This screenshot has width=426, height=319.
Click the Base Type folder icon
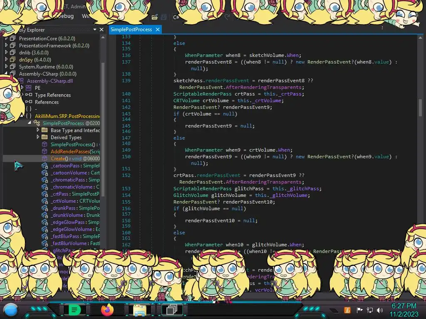click(45, 130)
